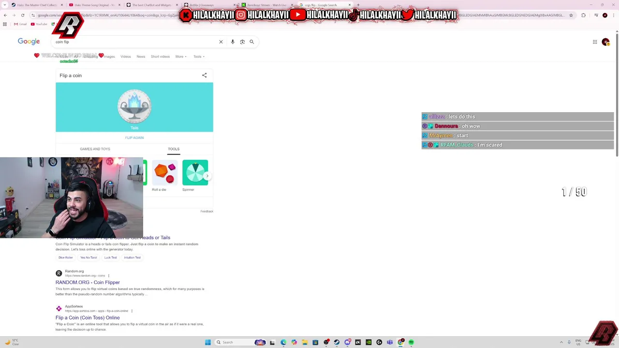
Task: Open RANDOM.ORG Coin Flipper link
Action: (88, 282)
